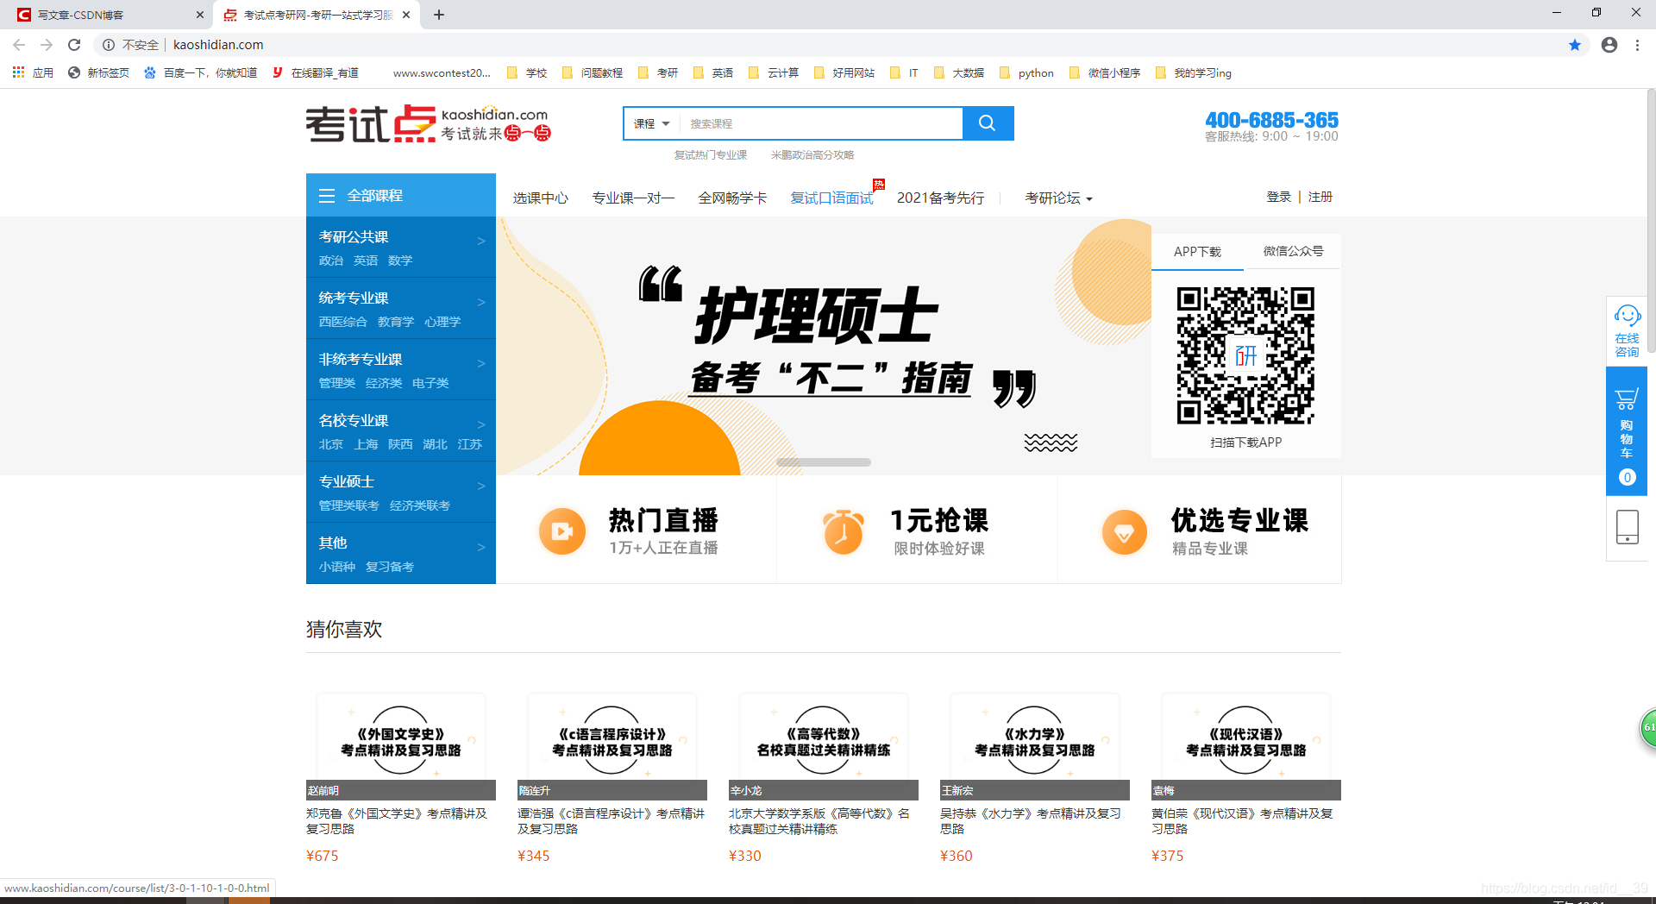Open the 复试热门专业课 link under search

(711, 154)
